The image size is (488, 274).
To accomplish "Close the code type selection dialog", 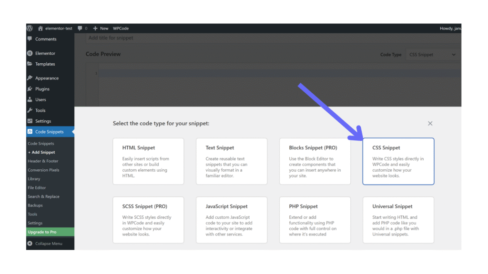I will [430, 123].
